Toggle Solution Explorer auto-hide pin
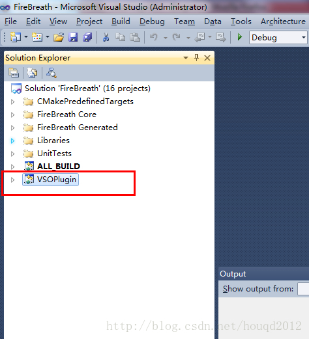The width and height of the screenshot is (309, 339). coord(196,57)
